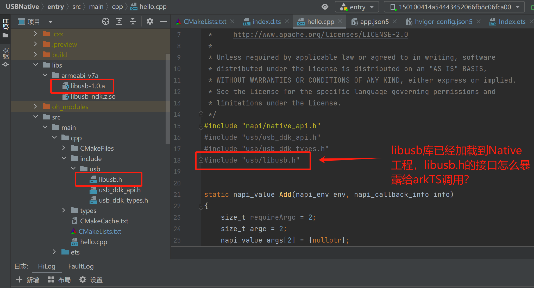Fold the include block at line 15

tap(201, 126)
